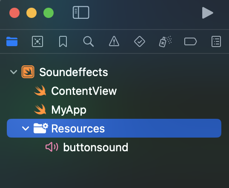Open the Debug navigator spray icon

pyautogui.click(x=165, y=41)
